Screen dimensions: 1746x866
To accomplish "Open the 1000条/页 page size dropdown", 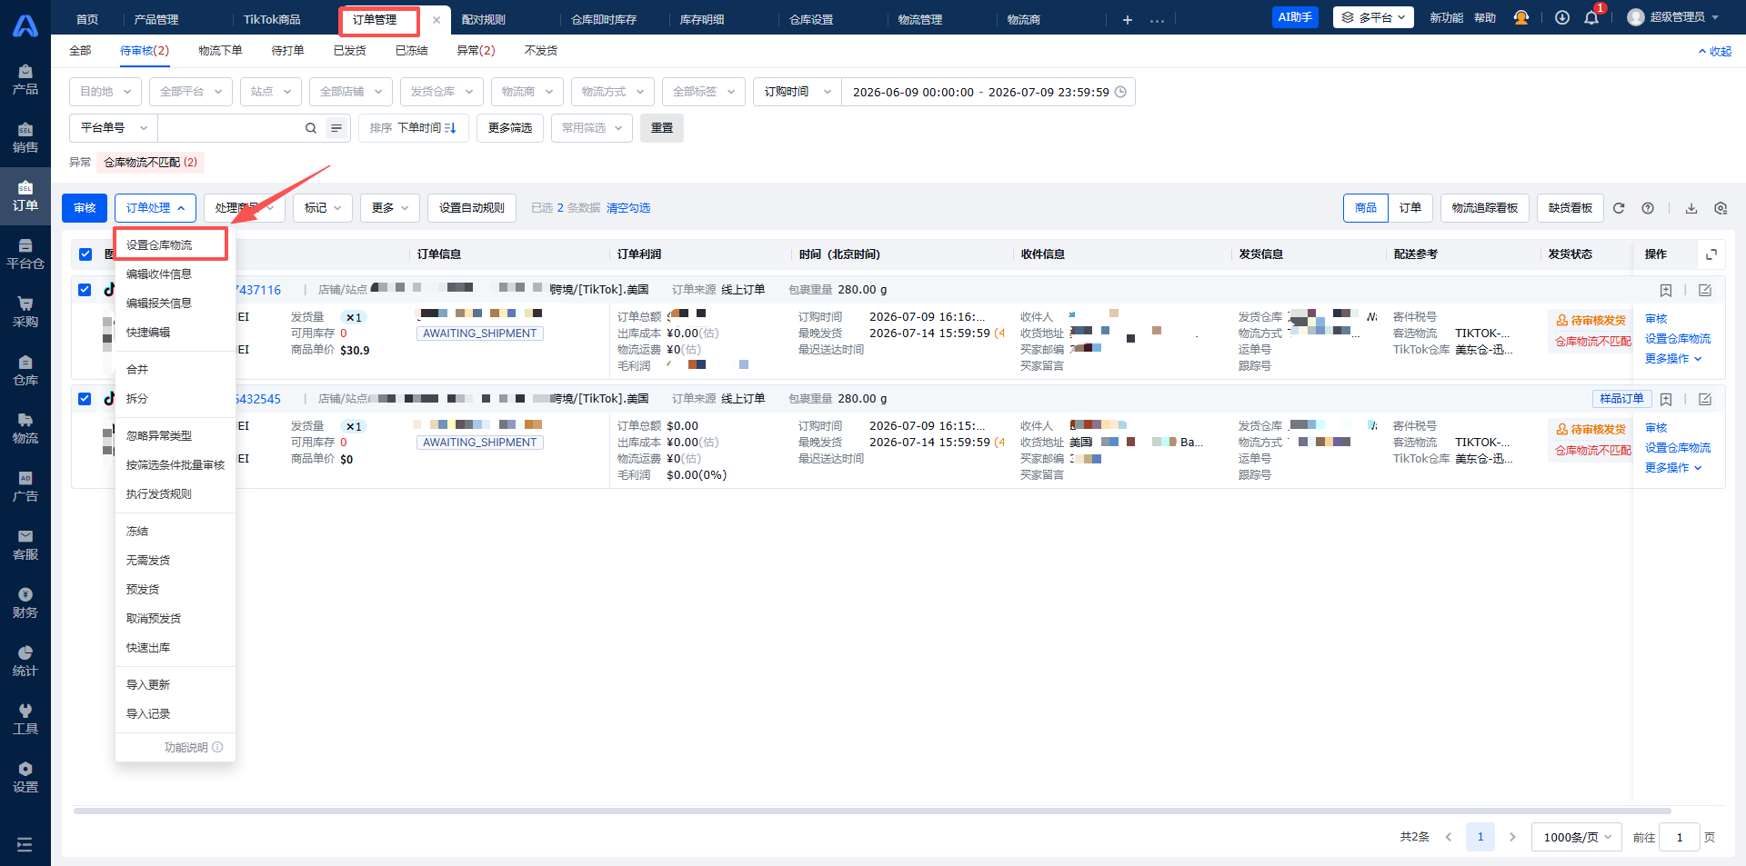I will (1577, 837).
